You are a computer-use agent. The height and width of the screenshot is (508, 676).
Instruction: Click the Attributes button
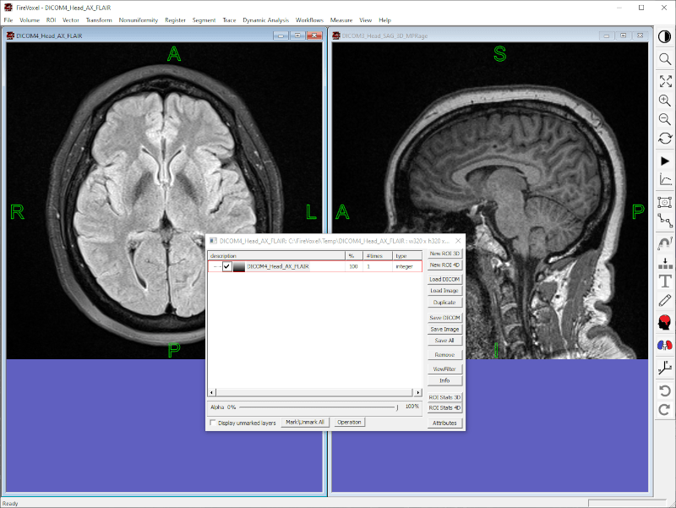[444, 423]
